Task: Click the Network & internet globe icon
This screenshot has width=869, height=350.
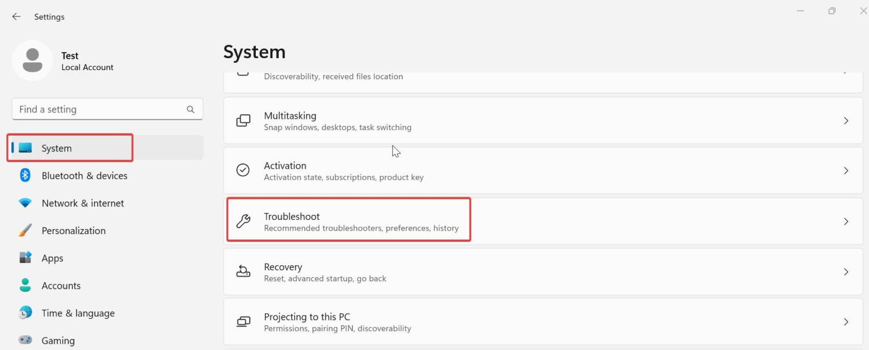Action: (25, 203)
